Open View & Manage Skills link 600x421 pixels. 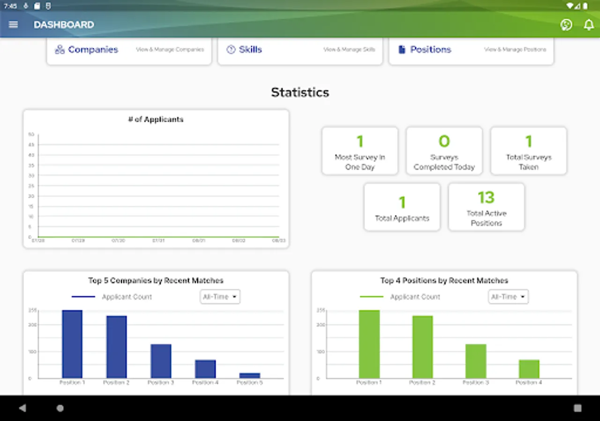pyautogui.click(x=349, y=50)
